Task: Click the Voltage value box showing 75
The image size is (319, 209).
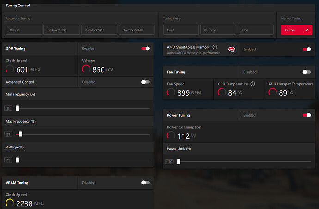Action: click(x=8, y=160)
